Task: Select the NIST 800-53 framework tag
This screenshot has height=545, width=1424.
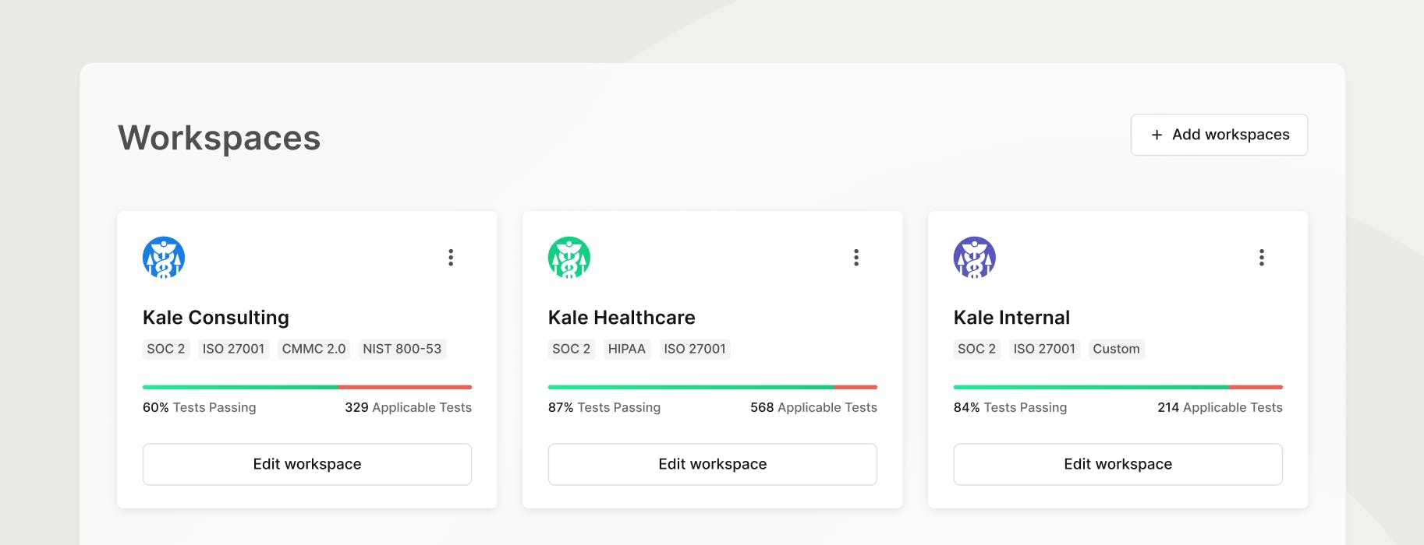Action: [402, 349]
